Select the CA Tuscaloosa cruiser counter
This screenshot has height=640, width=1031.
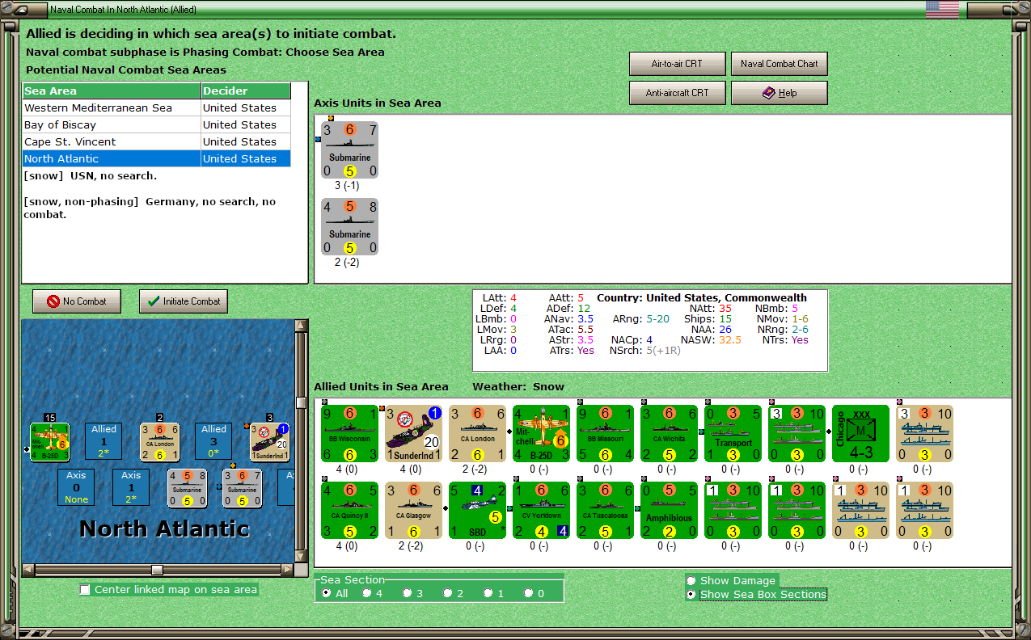[x=605, y=510]
